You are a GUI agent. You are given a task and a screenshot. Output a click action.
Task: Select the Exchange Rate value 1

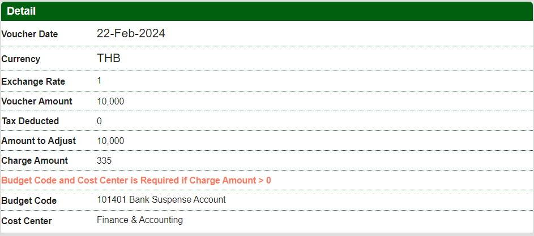(100, 81)
